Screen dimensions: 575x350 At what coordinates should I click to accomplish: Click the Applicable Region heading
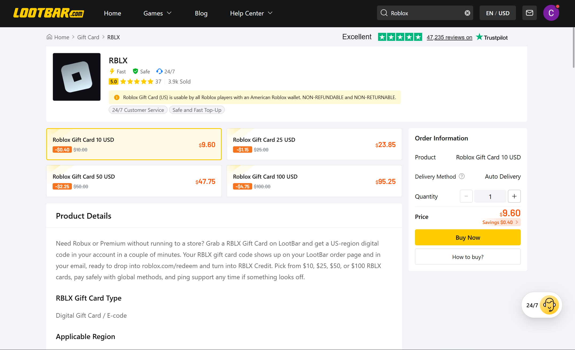coord(86,336)
